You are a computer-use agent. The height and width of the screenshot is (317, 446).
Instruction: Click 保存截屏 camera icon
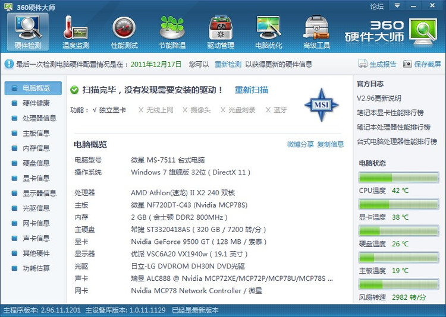(407, 64)
